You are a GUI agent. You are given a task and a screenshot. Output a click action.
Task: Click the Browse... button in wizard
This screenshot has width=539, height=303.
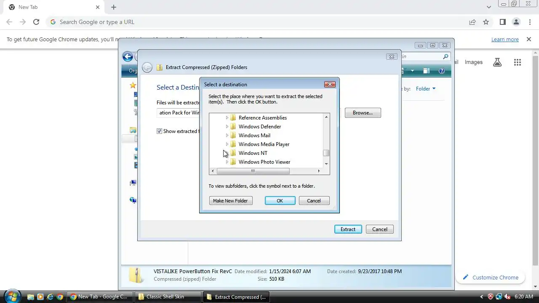(x=363, y=113)
